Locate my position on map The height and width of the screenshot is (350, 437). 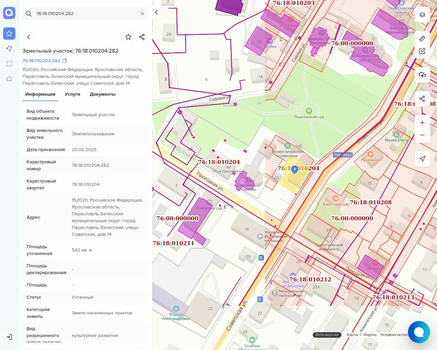(422, 159)
